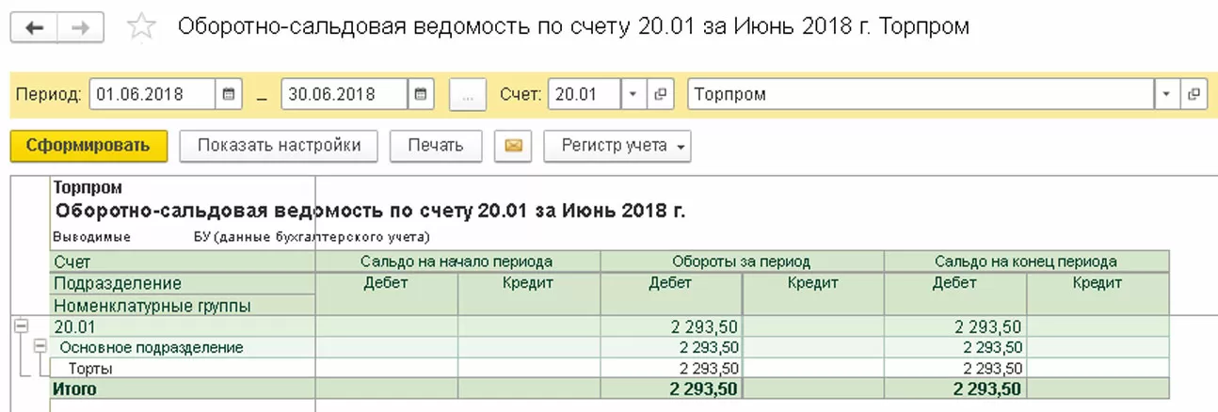
Task: Click ellipsis period selection button
Action: [x=468, y=94]
